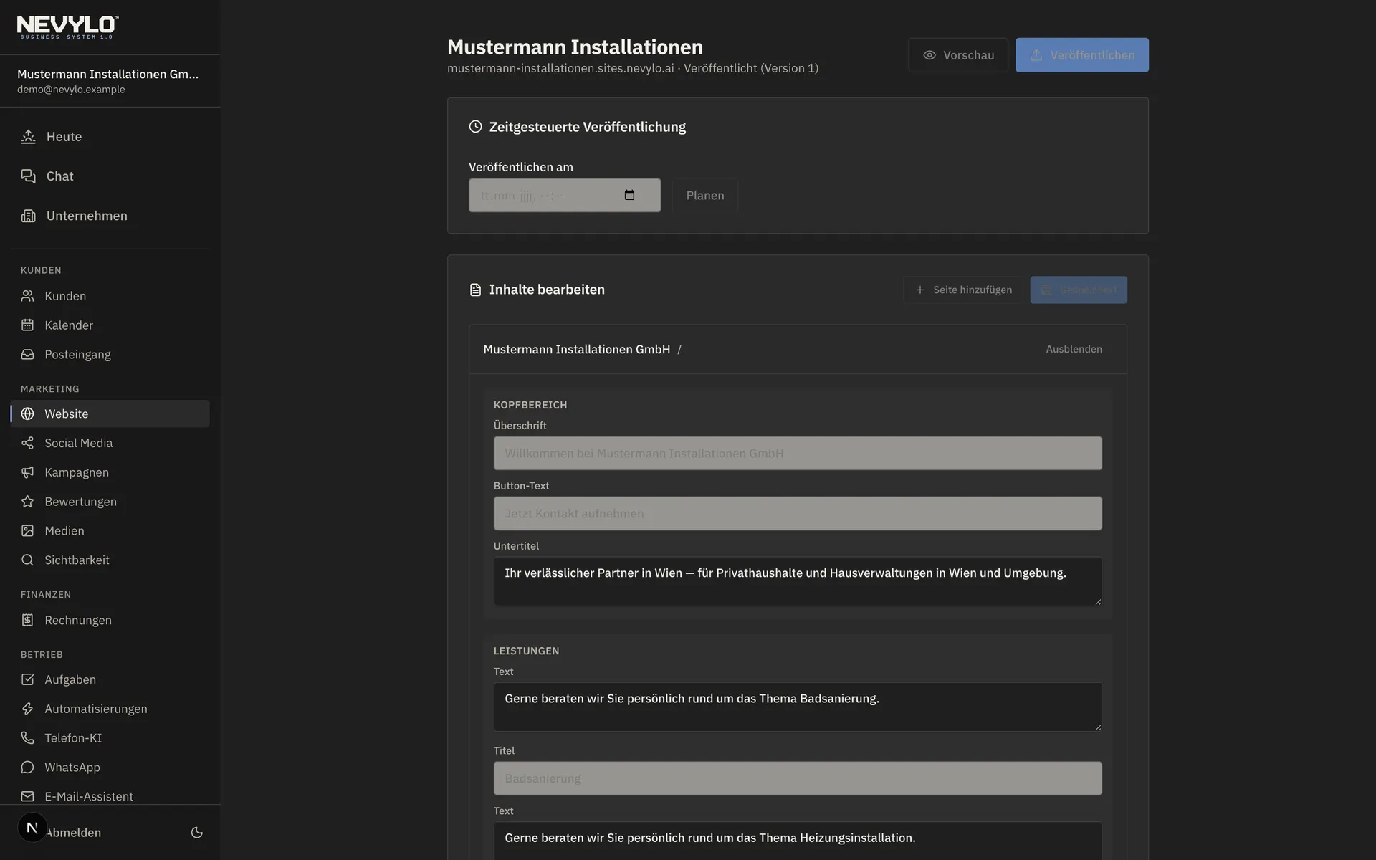Screen dimensions: 1376x860
Task: Click the Button-Text input field
Action: point(798,514)
